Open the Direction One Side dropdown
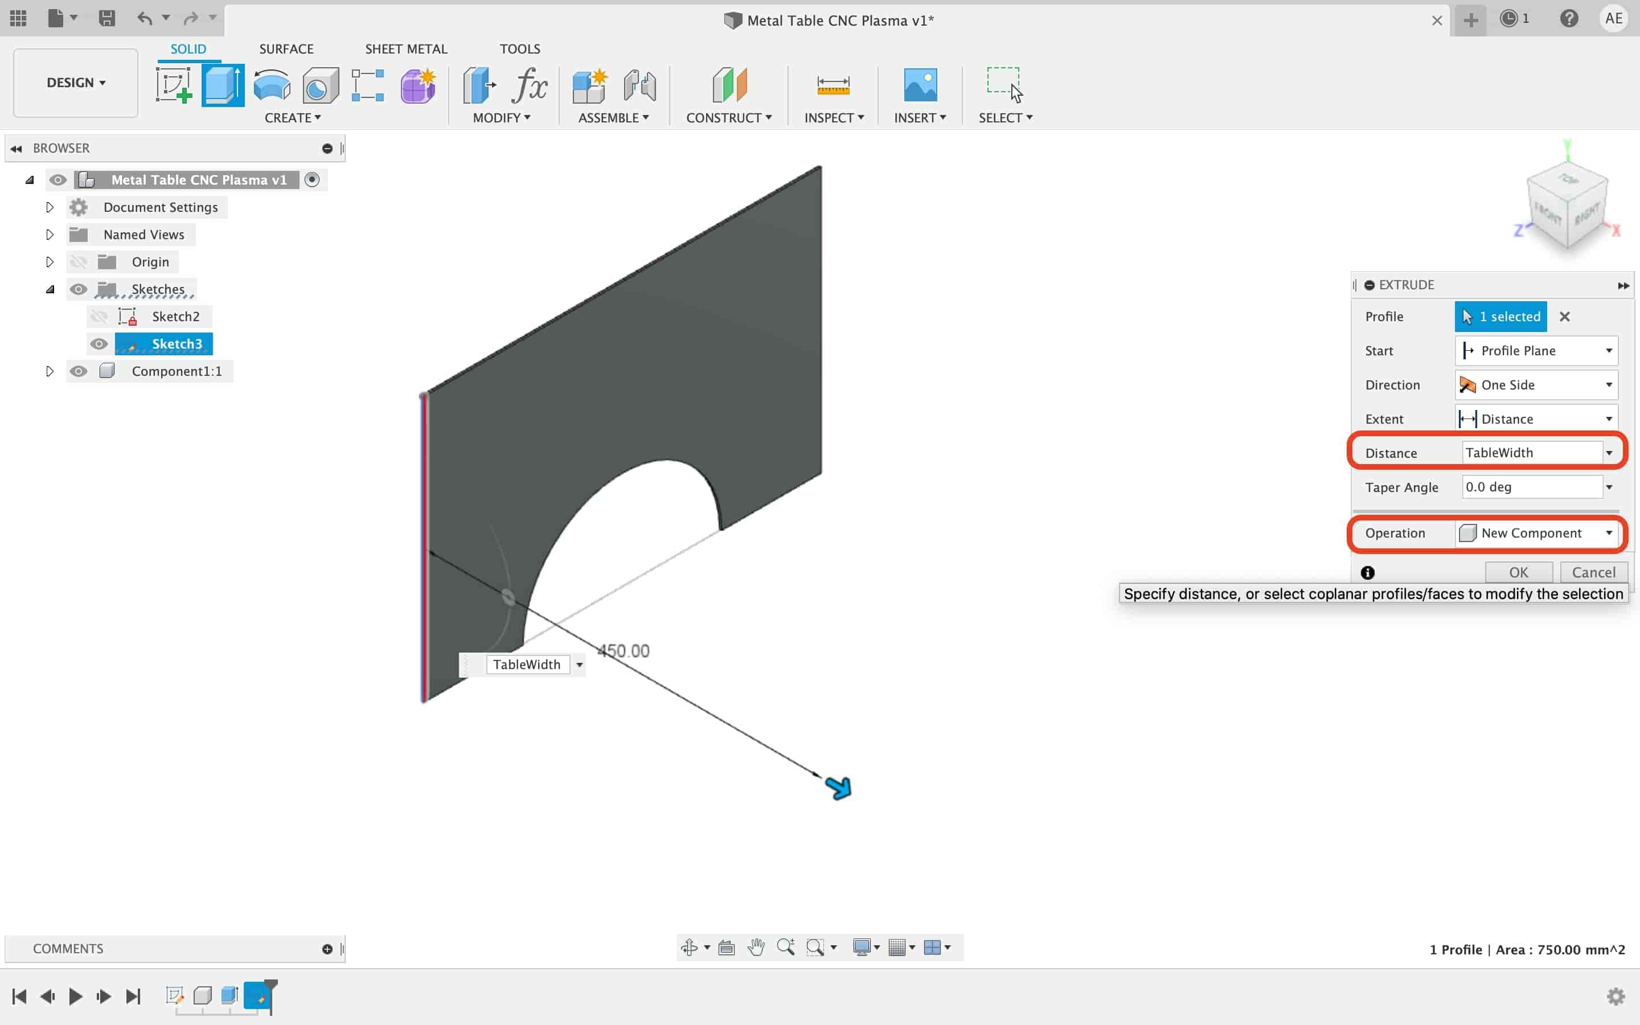1640x1025 pixels. (1536, 384)
